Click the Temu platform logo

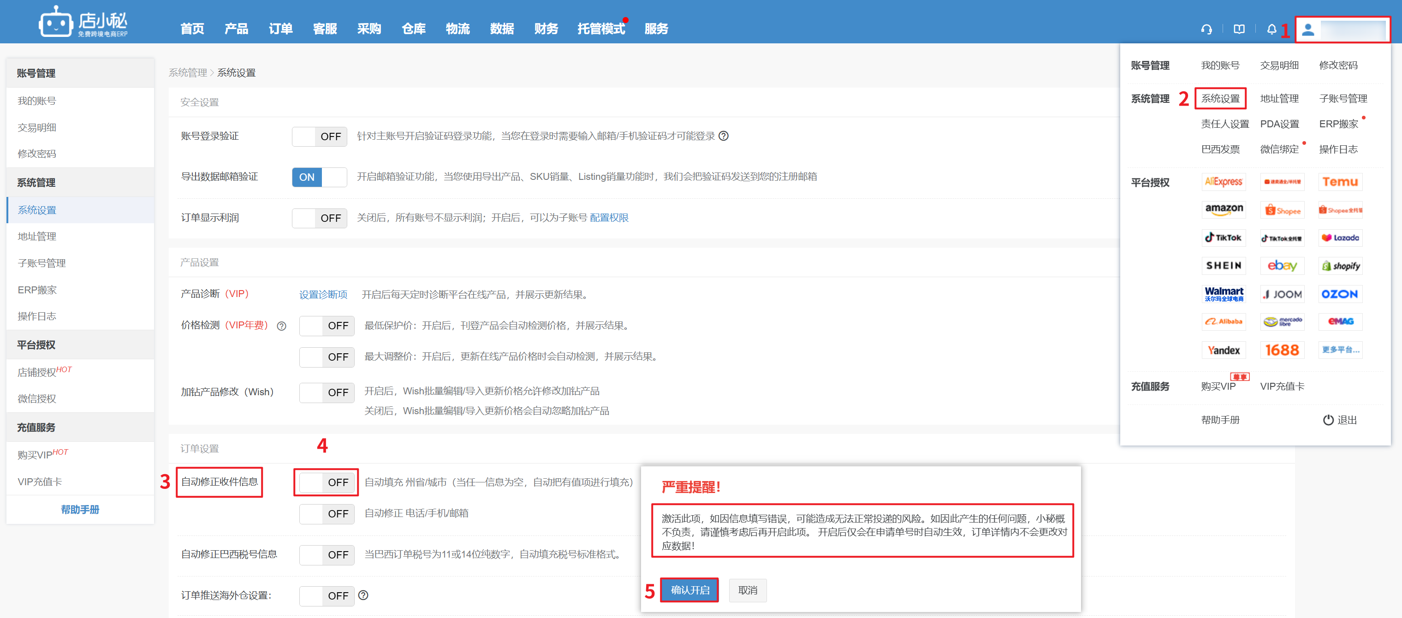tap(1340, 182)
